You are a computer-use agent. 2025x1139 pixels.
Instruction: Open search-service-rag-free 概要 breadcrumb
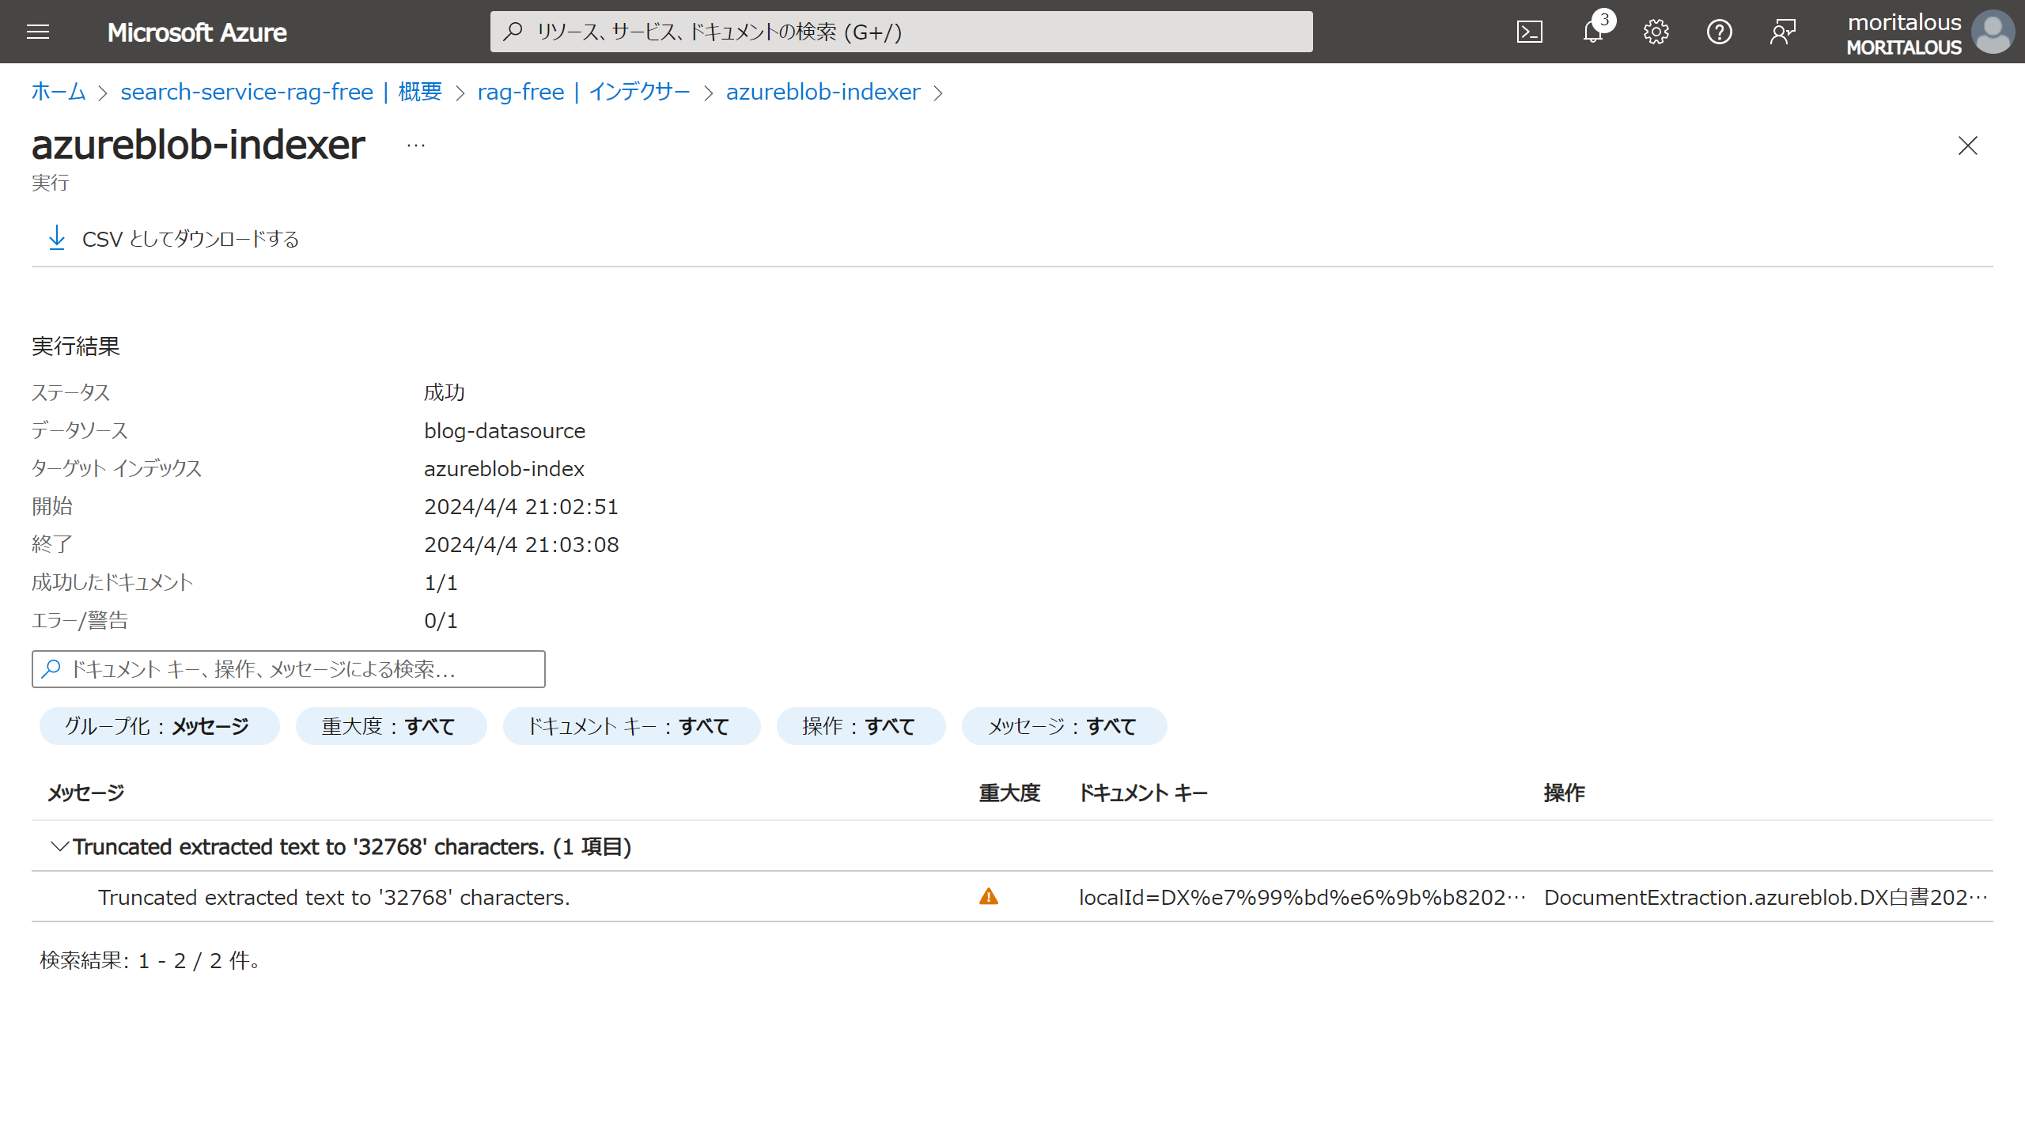[282, 92]
